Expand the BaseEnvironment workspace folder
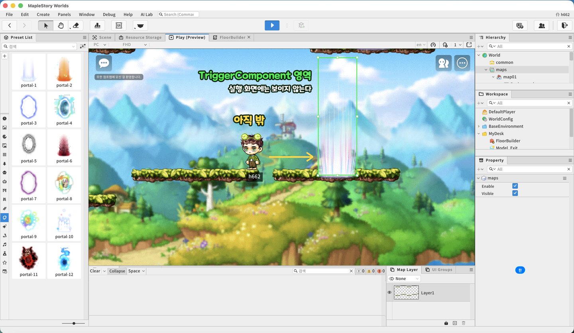 (479, 127)
